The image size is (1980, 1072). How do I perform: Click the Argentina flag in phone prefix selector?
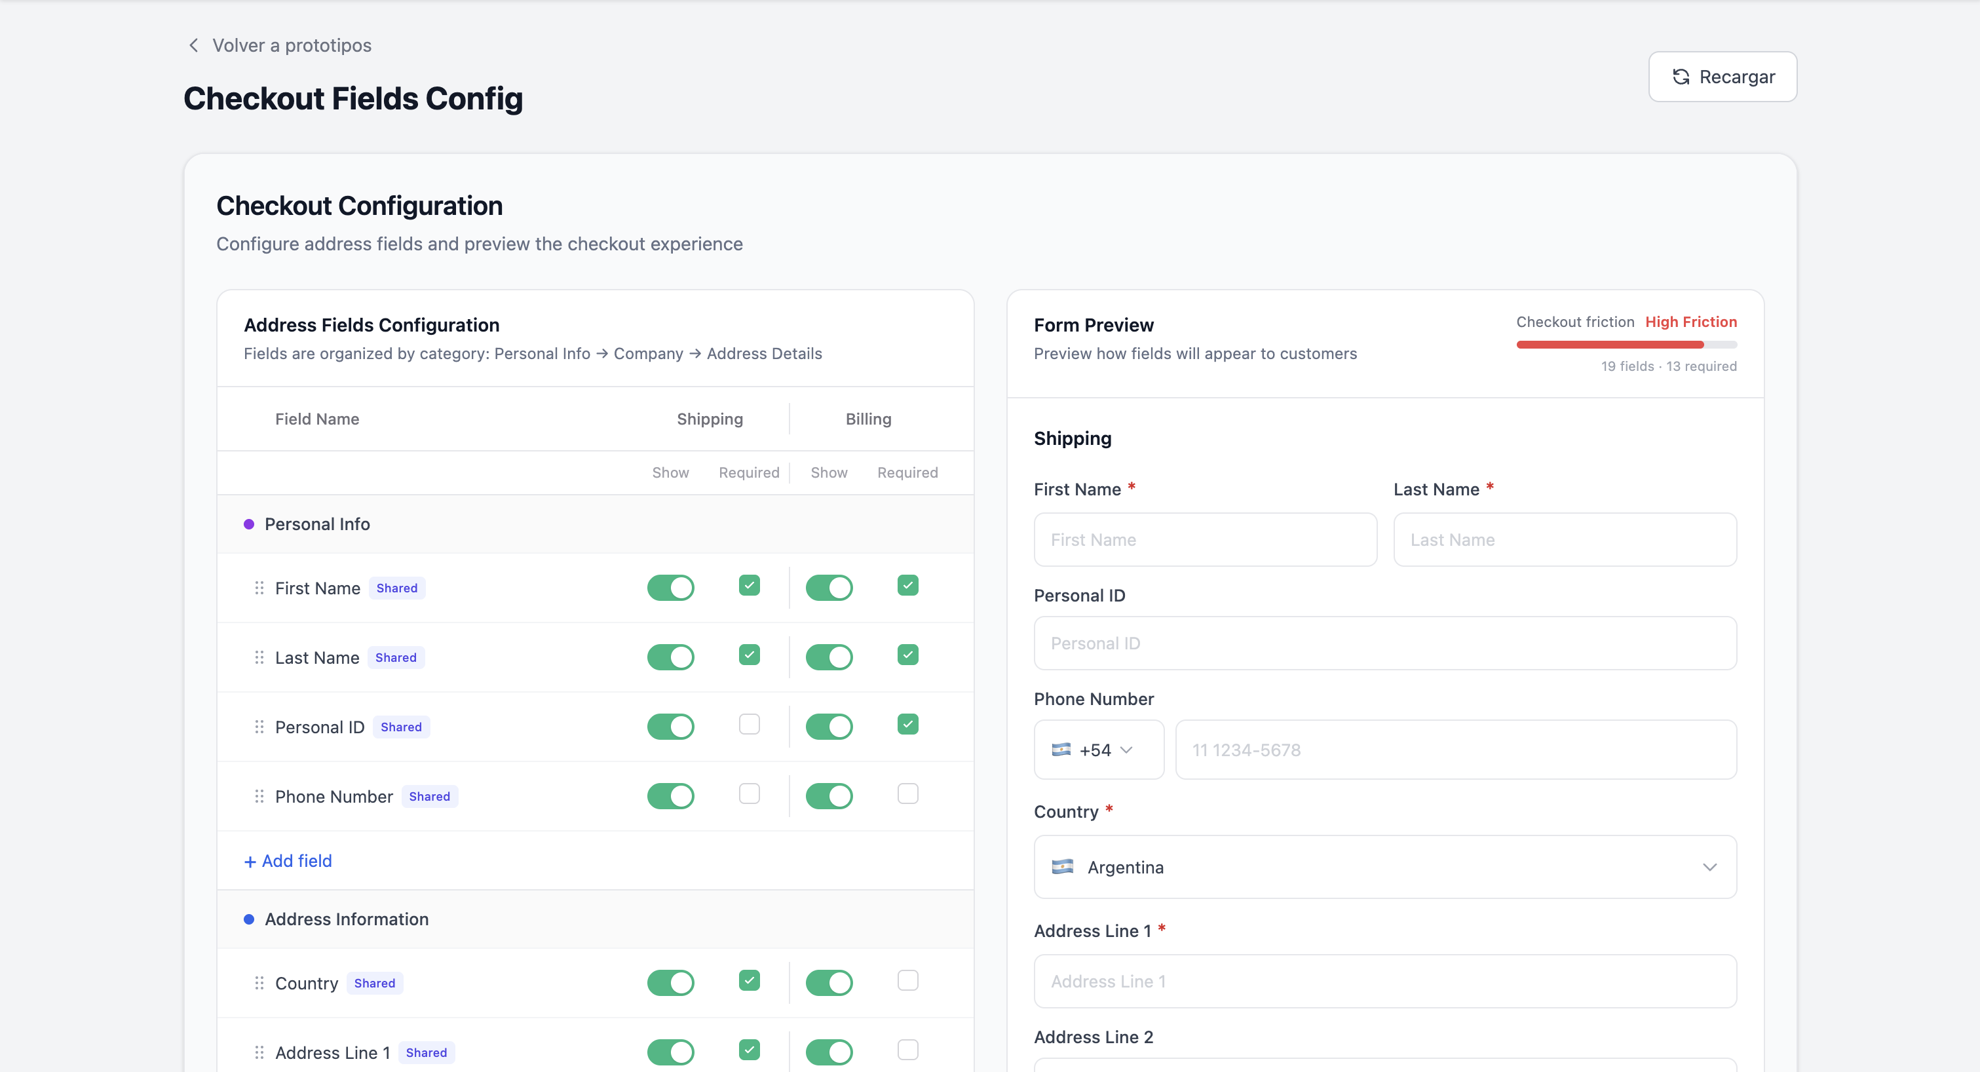coord(1061,750)
